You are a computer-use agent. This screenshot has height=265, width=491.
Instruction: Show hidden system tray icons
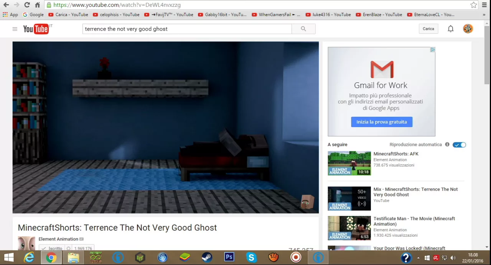pos(418,258)
